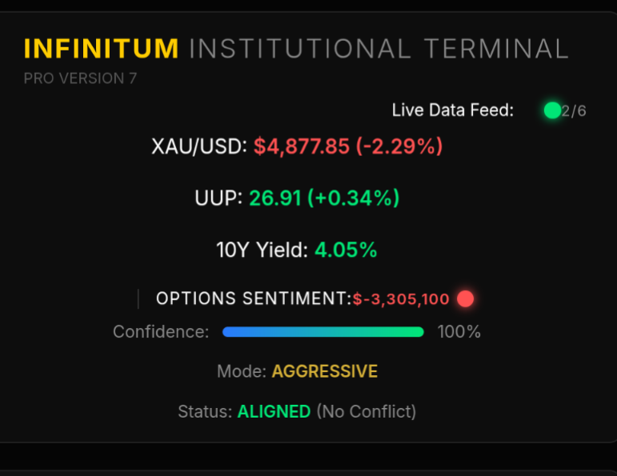Screen dimensions: 617x476
Task: Click the (No Conflict) status note
Action: point(366,412)
